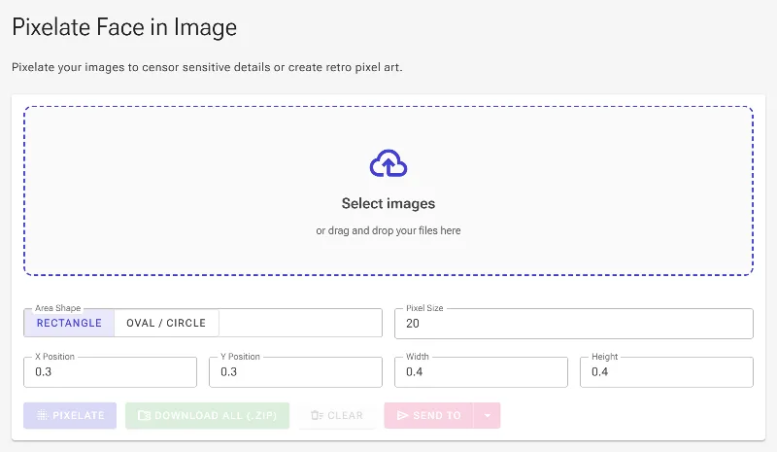Viewport: 777px width, 452px height.
Task: Click the Select images upload text
Action: coord(388,203)
